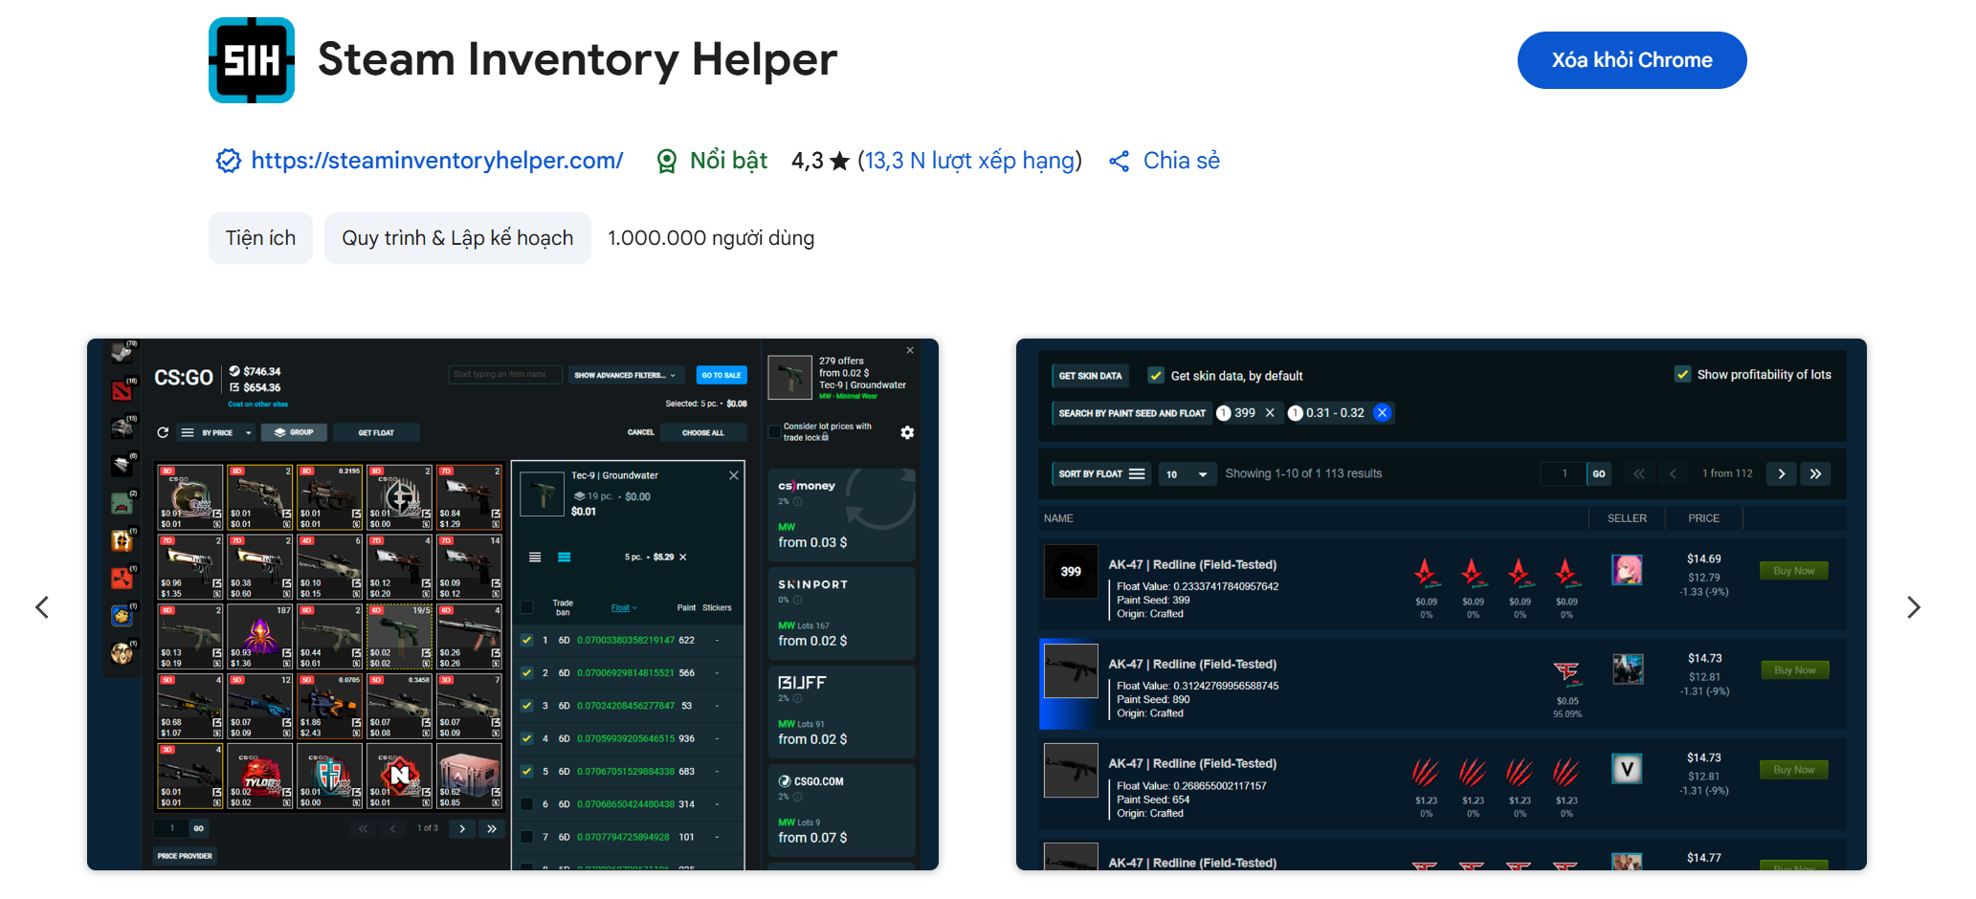Open the results-per-page 10 dropdown
Screen dimensions: 1976x899
[1187, 474]
